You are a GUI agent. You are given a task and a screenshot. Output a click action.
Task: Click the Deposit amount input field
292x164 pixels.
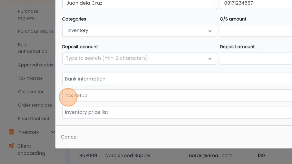256,58
